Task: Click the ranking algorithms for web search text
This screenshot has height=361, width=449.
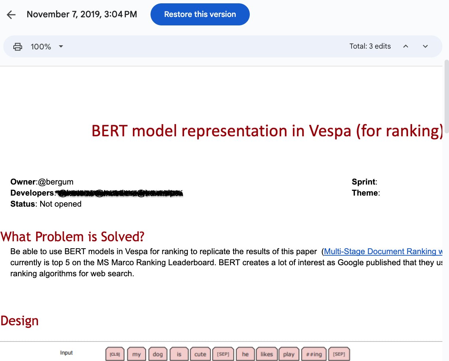Action: click(72, 274)
